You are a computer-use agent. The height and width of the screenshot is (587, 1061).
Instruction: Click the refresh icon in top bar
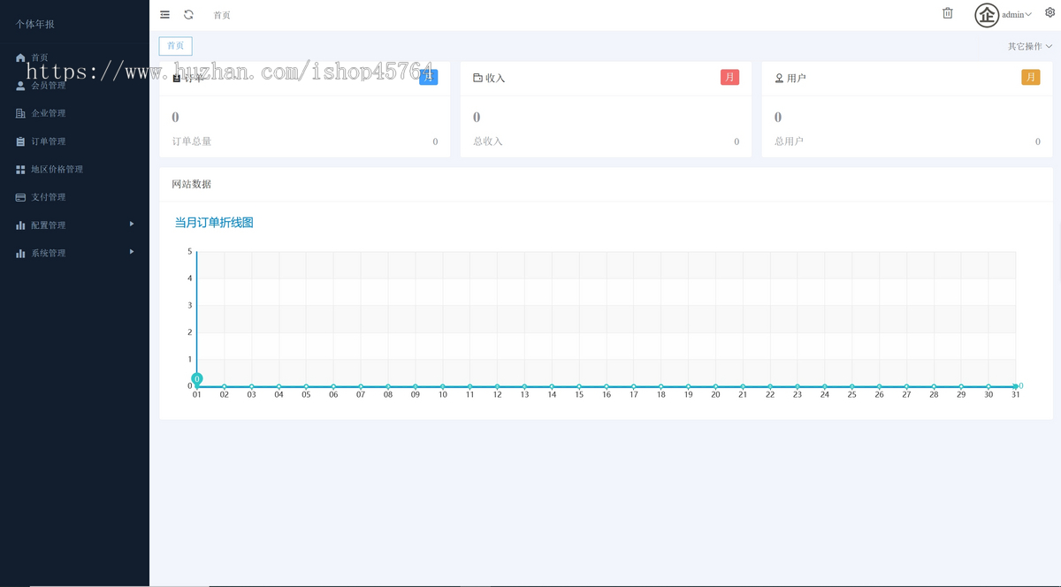[188, 15]
